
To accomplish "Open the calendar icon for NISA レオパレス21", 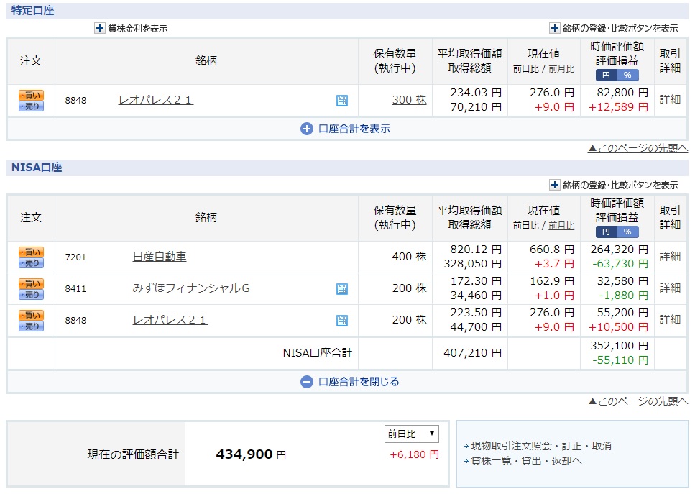I will [x=341, y=321].
